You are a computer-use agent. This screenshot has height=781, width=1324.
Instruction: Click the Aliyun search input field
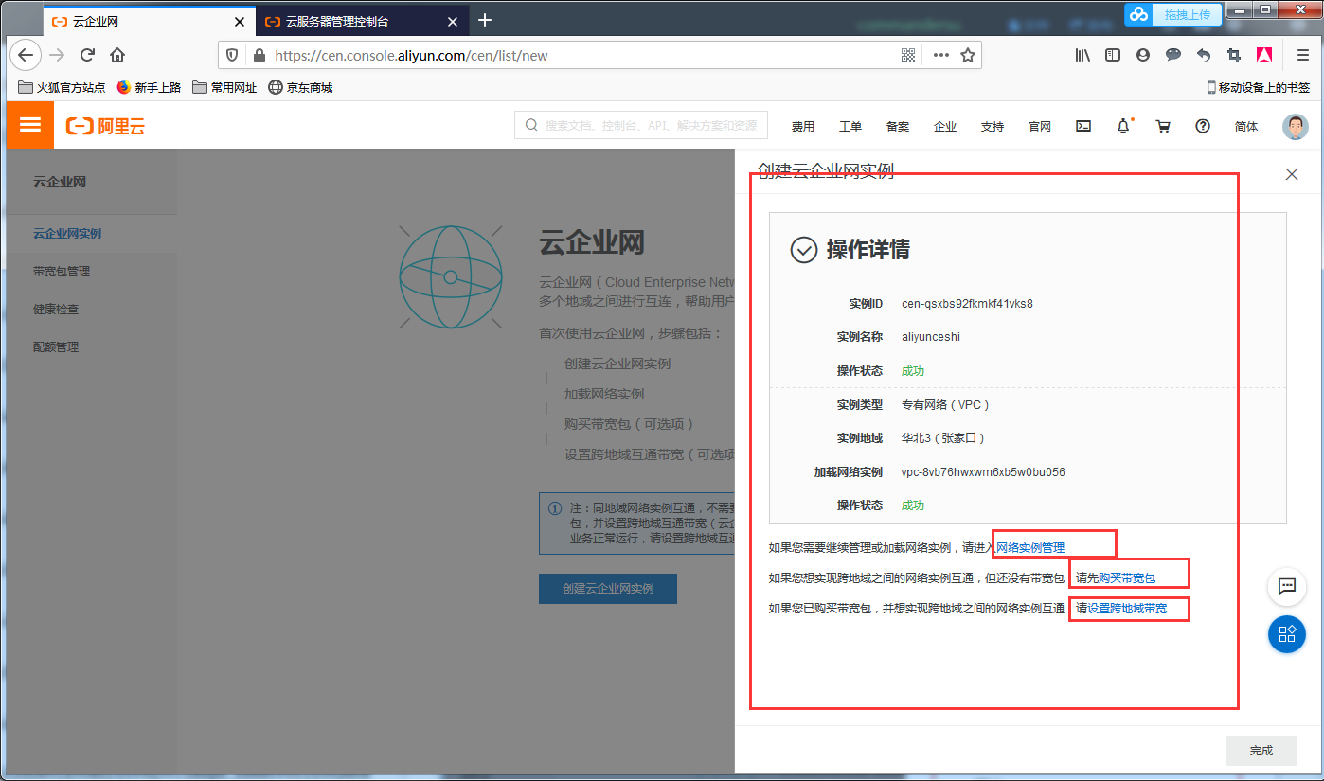pyautogui.click(x=640, y=125)
